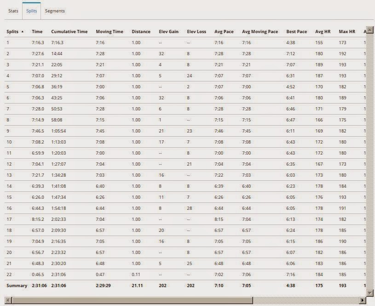
Task: Click the Best Pace column header
Action: (297, 32)
